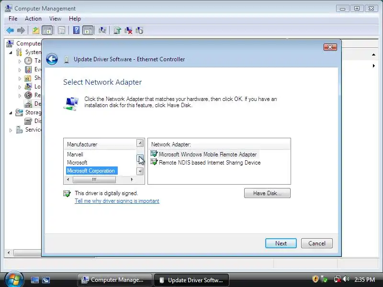
Task: Open the Action menu
Action: click(x=33, y=19)
